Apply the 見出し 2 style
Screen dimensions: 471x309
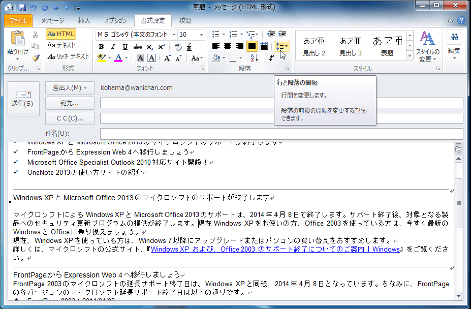pos(314,47)
